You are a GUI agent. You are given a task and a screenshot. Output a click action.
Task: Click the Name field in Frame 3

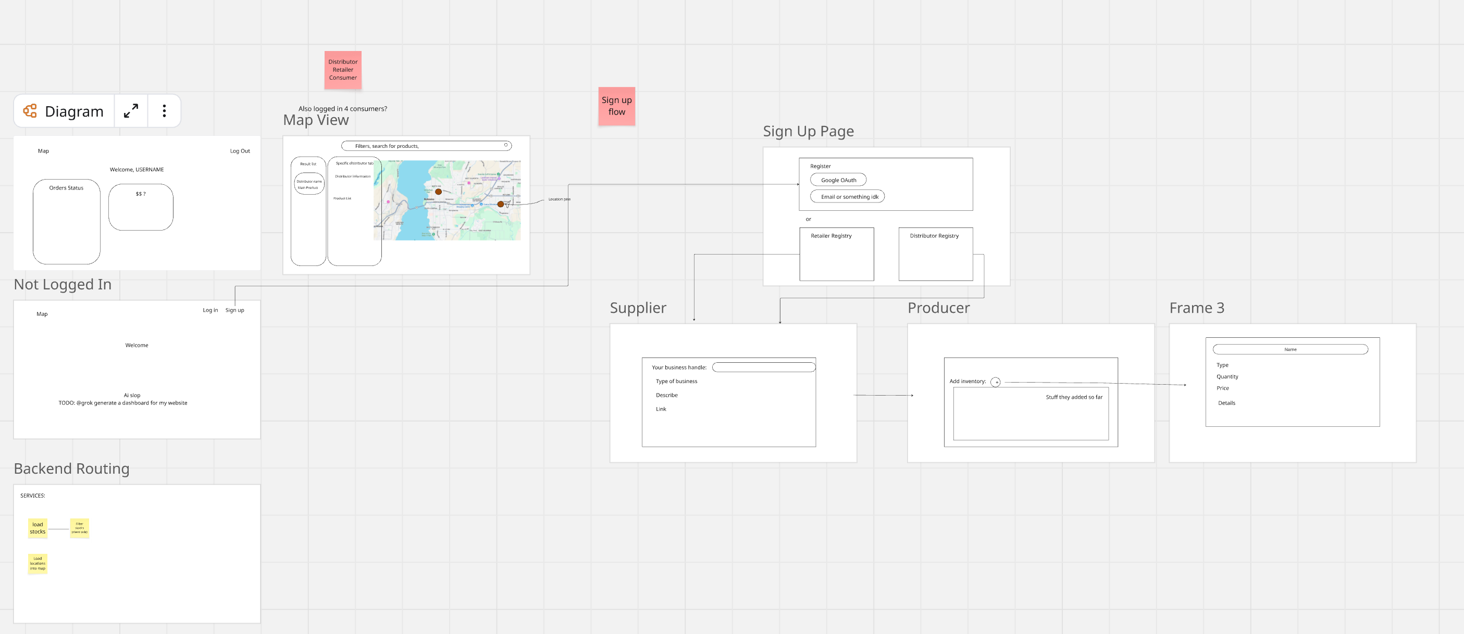pyautogui.click(x=1289, y=349)
